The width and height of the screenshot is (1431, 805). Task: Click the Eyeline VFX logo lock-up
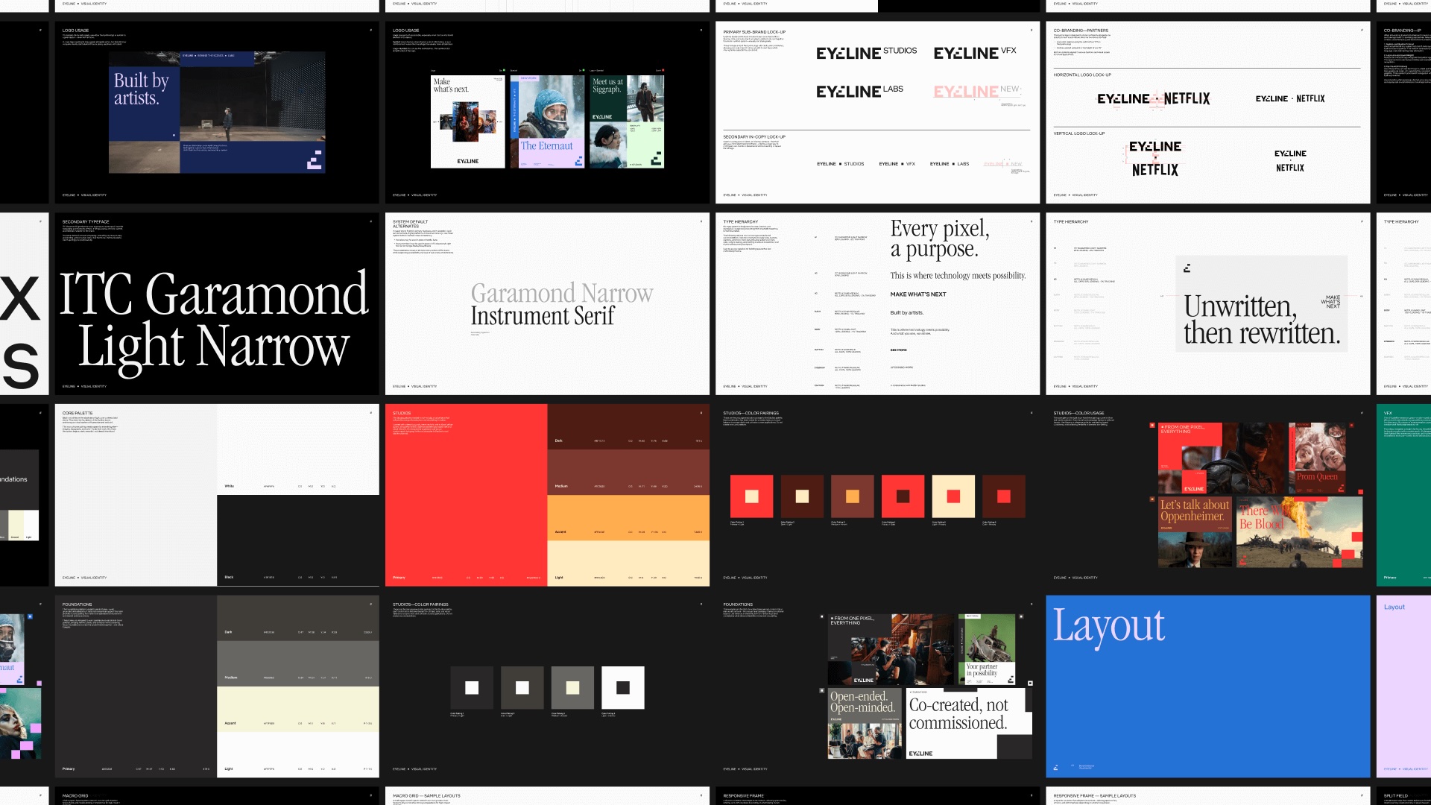[x=974, y=53]
